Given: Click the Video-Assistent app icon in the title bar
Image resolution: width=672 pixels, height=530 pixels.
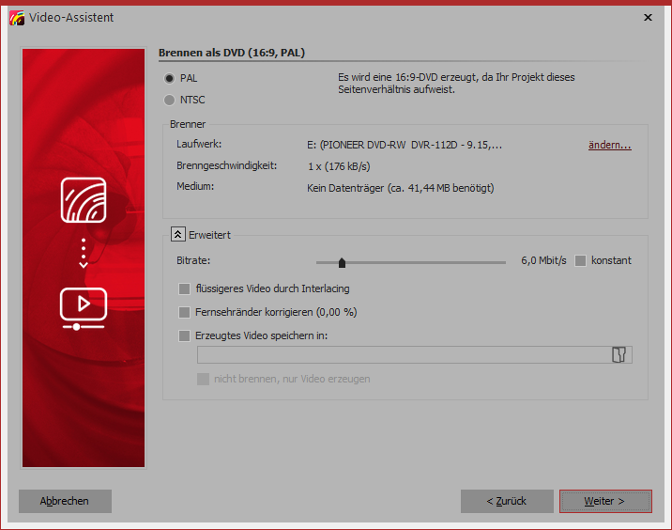Looking at the screenshot, I should point(16,17).
